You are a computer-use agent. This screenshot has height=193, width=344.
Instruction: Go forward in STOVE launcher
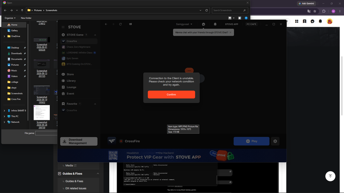point(113,24)
